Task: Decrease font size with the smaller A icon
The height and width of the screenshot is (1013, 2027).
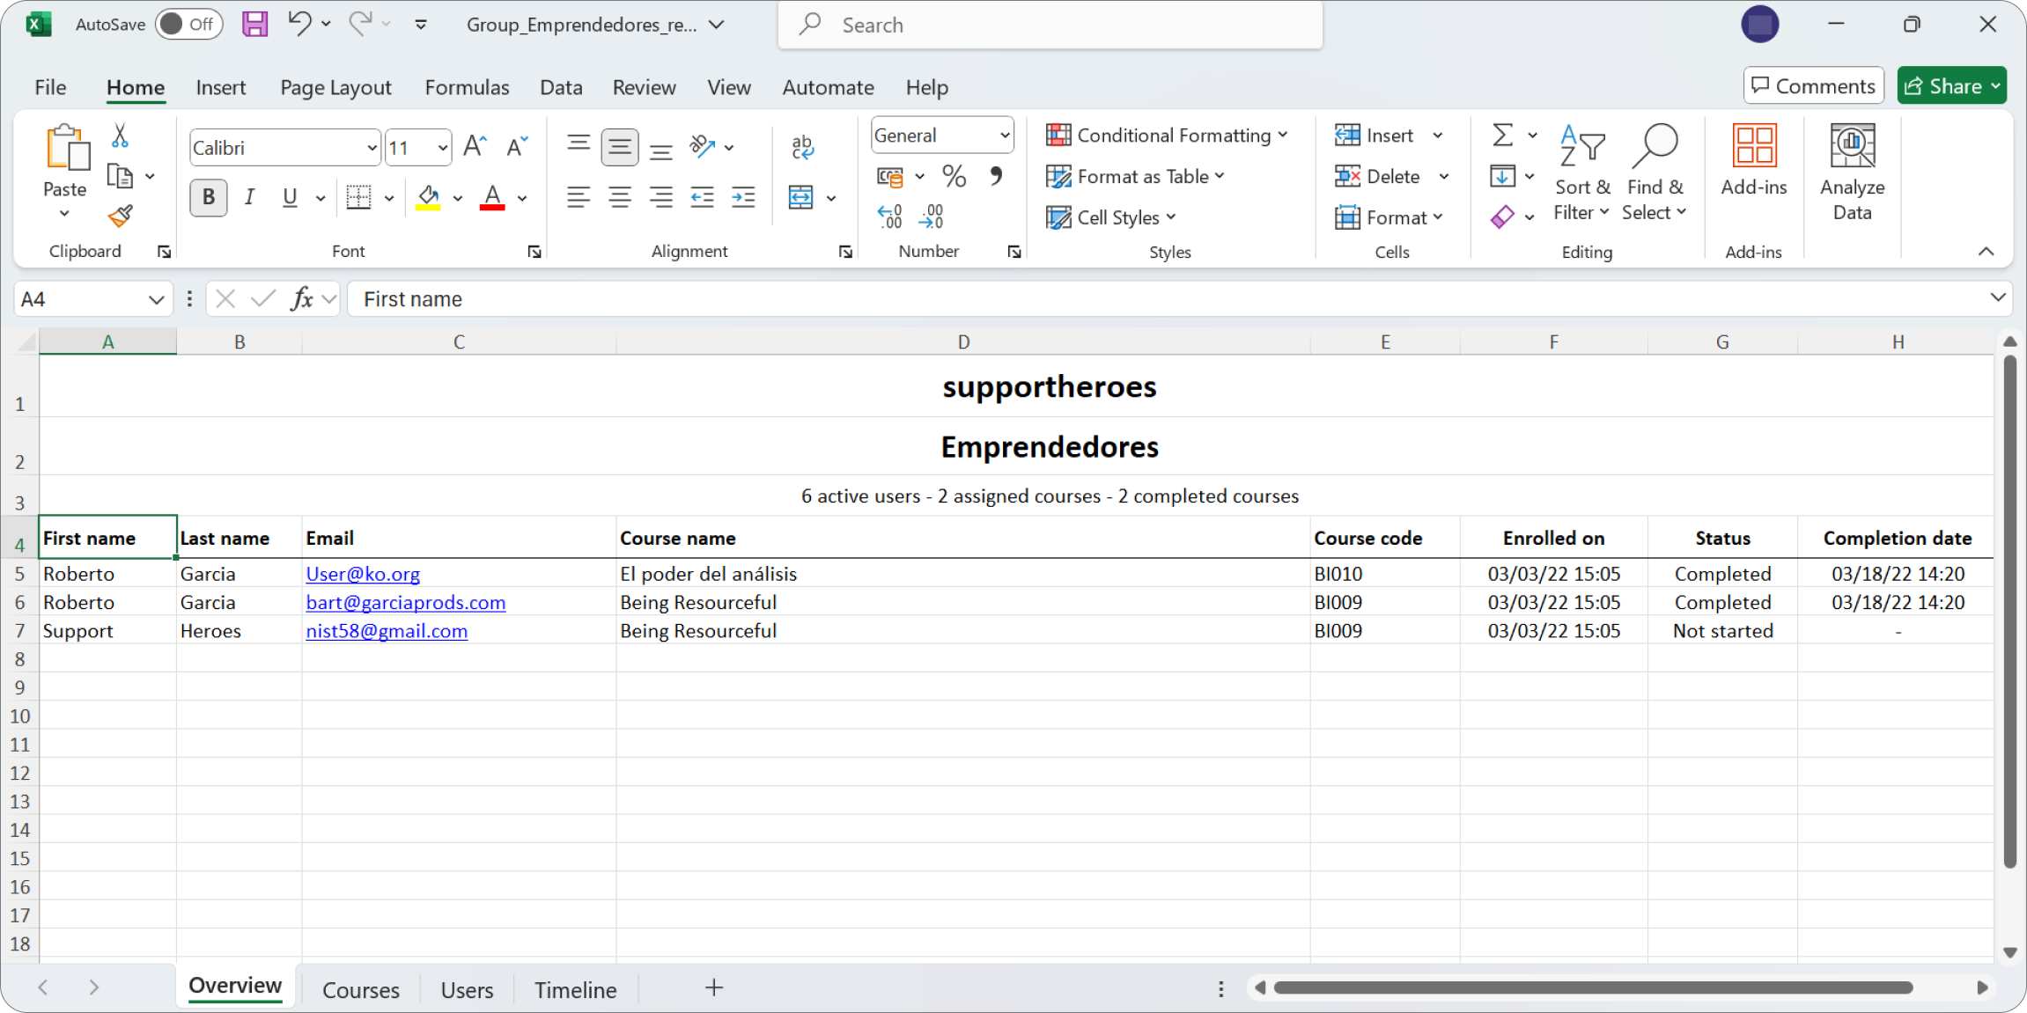Action: pos(517,146)
